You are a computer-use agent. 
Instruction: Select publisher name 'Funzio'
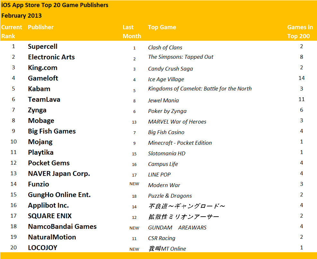click(x=39, y=184)
